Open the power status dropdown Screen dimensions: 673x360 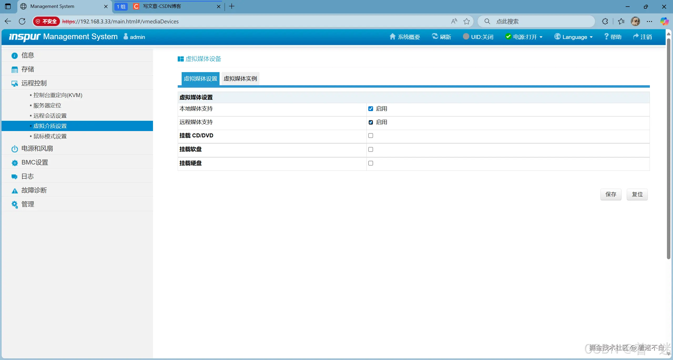tap(524, 37)
